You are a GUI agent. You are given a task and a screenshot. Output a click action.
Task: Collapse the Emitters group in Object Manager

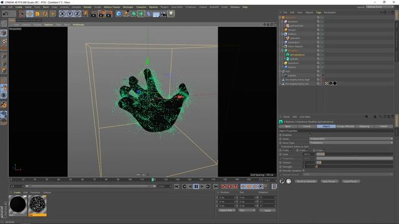(282, 34)
